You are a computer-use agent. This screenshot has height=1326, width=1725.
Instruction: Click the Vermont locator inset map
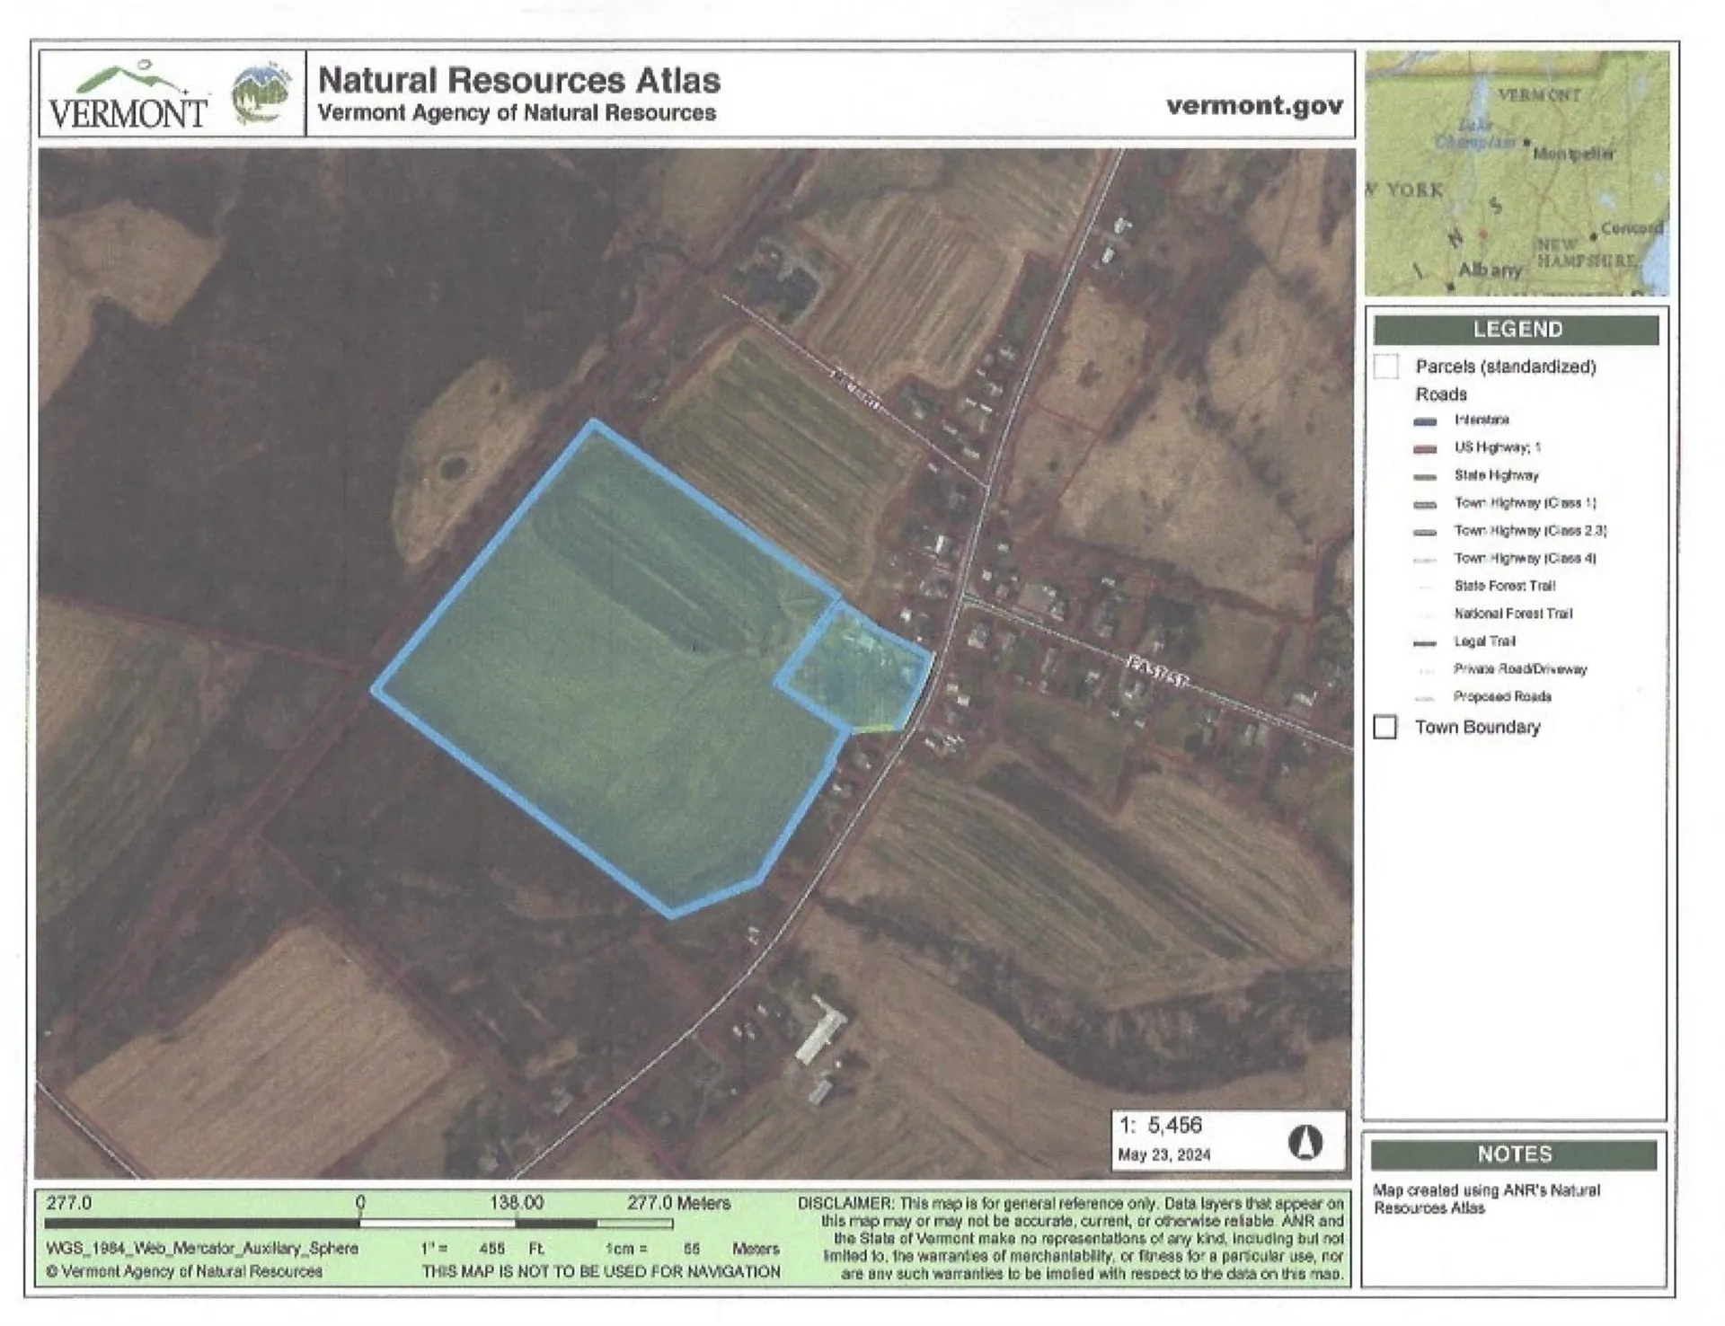1516,173
